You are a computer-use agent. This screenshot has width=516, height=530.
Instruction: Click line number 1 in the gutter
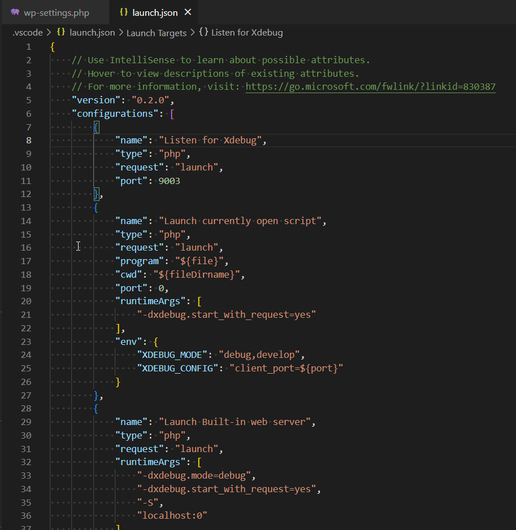[x=29, y=47]
